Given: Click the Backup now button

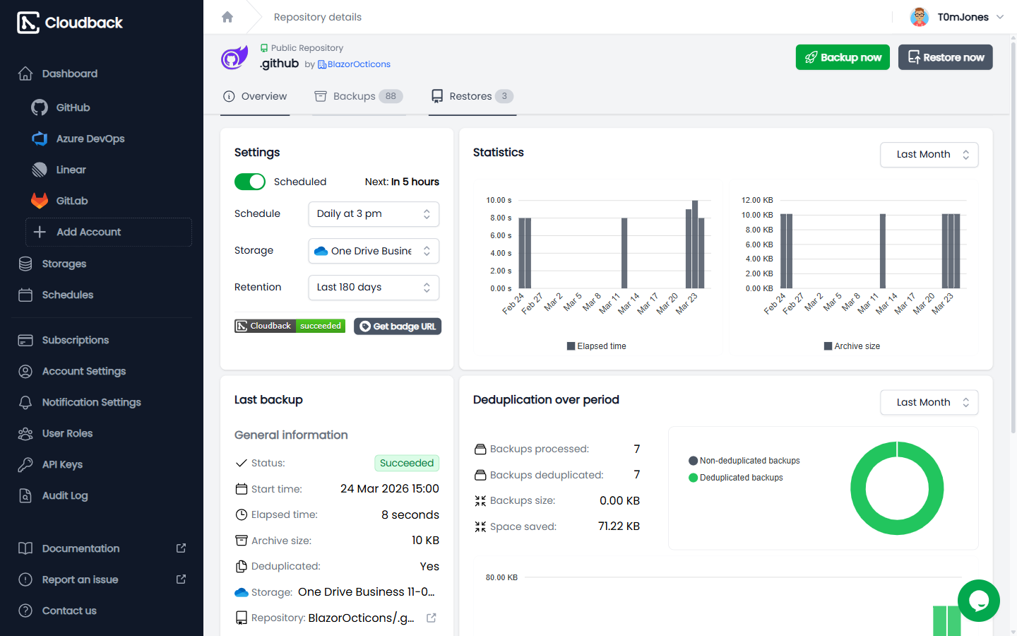Looking at the screenshot, I should (x=843, y=57).
